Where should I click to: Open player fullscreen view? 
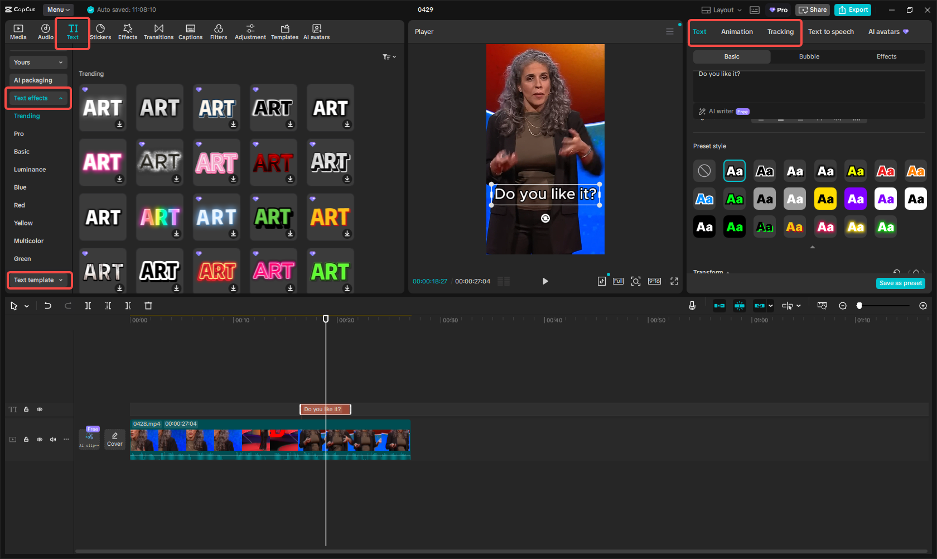pyautogui.click(x=674, y=281)
